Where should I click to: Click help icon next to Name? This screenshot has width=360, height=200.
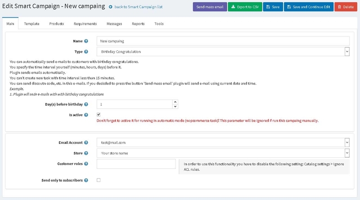86,41
